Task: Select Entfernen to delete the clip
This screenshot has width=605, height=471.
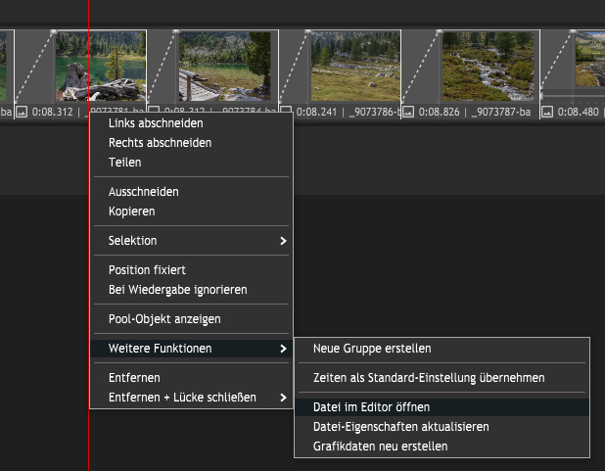Action: coord(191,378)
